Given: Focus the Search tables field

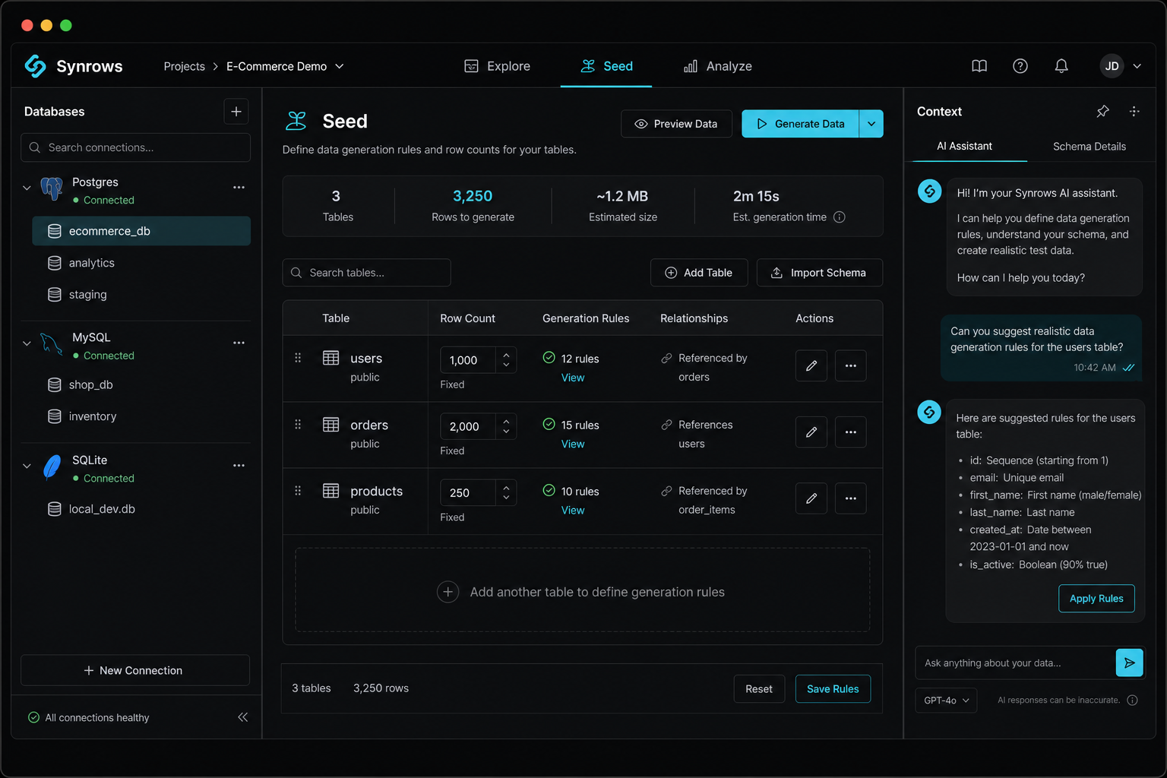Looking at the screenshot, I should tap(366, 273).
